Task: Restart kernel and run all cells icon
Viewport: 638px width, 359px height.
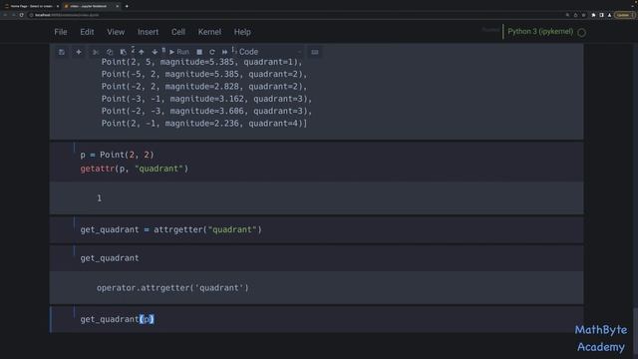Action: coord(224,52)
